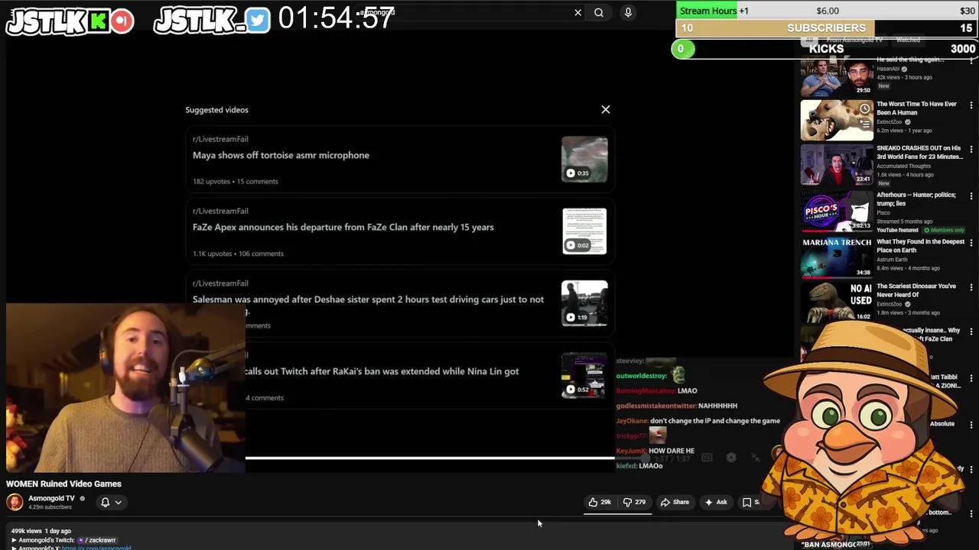This screenshot has width=979, height=550.
Task: Click the Subscribers goal bar
Action: point(826,28)
